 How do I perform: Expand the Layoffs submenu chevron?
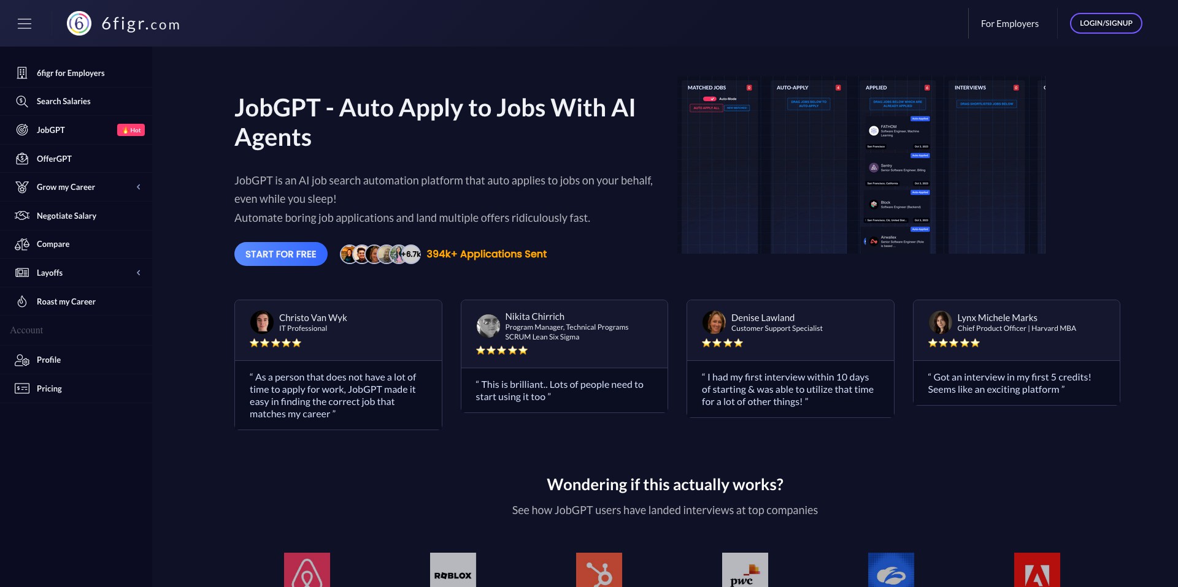tap(139, 273)
